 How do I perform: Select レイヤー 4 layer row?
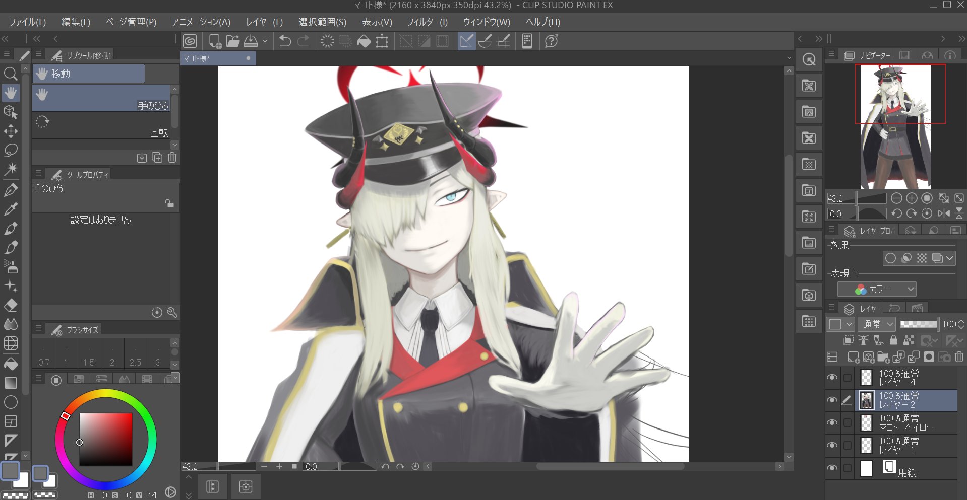906,378
